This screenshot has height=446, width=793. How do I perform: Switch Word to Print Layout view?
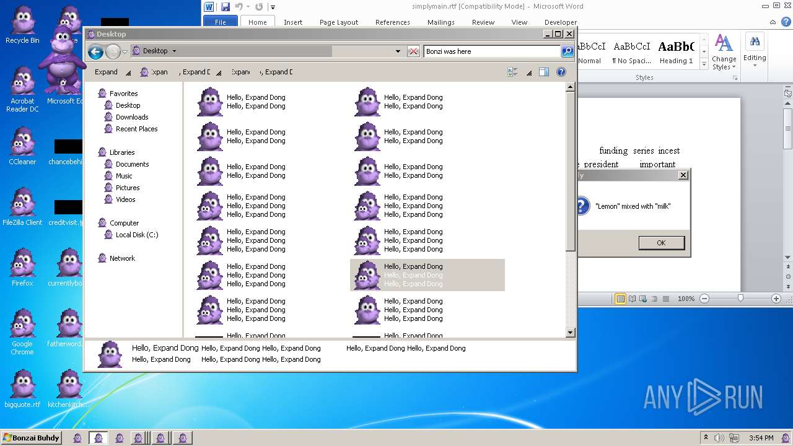620,299
